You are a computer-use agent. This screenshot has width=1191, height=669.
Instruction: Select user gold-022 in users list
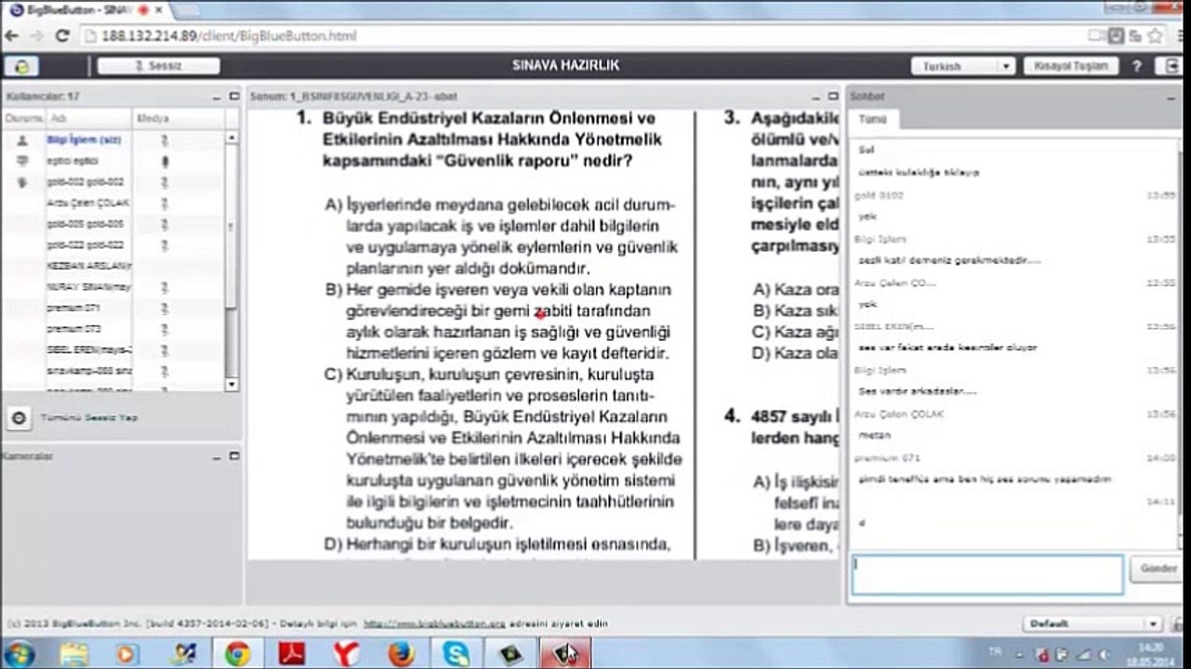85,244
